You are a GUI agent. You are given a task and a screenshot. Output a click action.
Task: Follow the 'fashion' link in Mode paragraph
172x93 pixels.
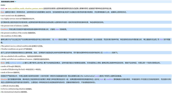[x=19, y=63]
